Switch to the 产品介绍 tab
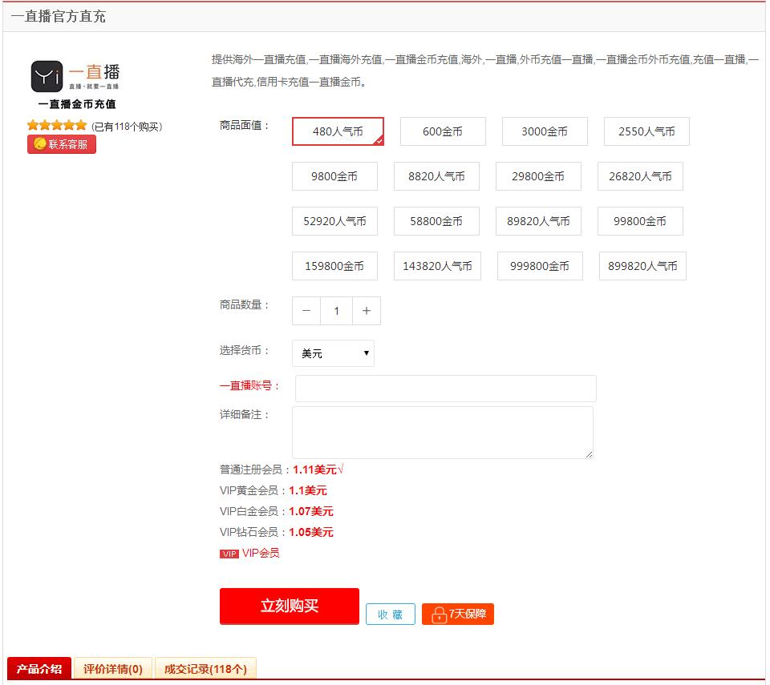This screenshot has height=685, width=770. (x=39, y=668)
